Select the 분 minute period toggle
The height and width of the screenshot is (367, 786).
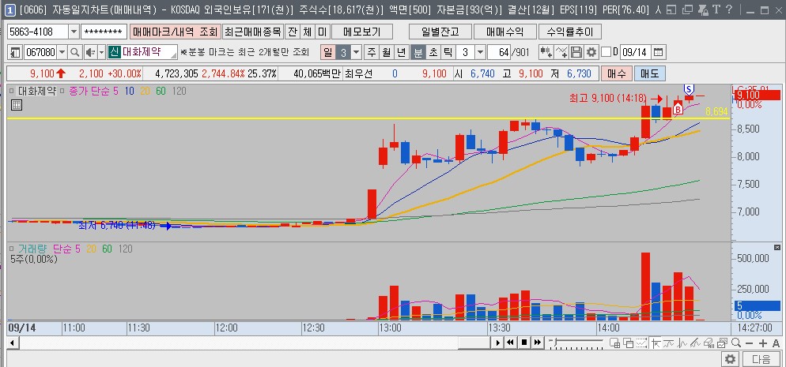pos(418,52)
